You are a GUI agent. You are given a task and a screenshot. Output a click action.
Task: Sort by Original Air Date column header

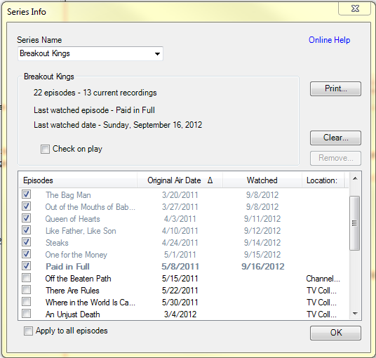point(180,180)
